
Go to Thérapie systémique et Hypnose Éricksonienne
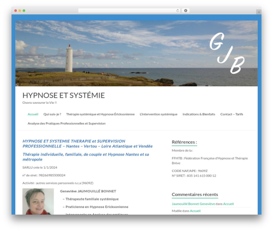coord(100,114)
